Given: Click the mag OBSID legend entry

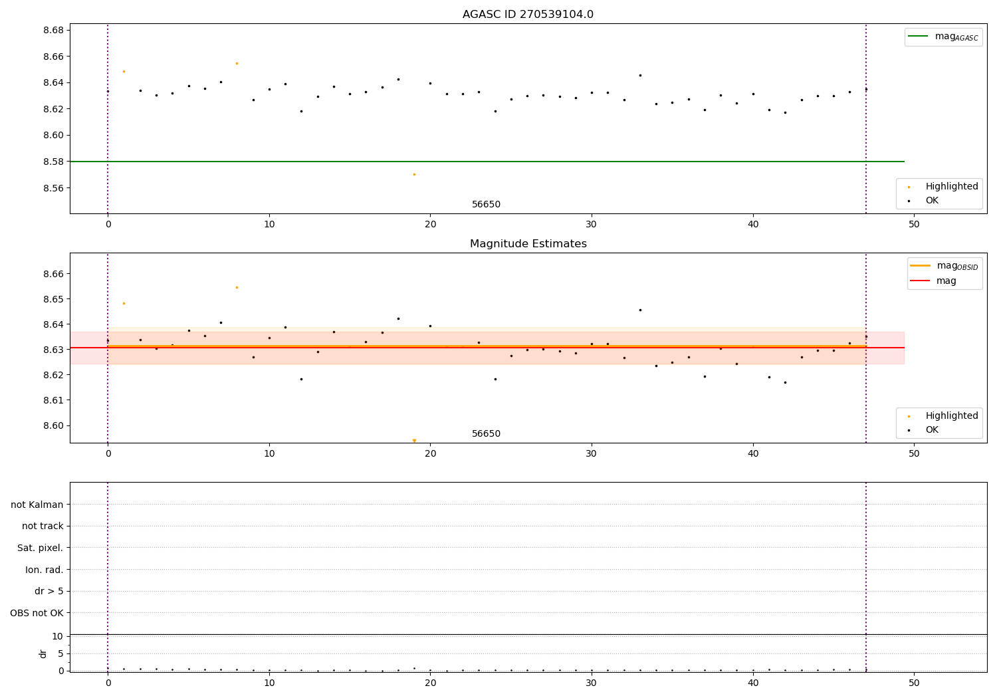Looking at the screenshot, I should click(957, 266).
